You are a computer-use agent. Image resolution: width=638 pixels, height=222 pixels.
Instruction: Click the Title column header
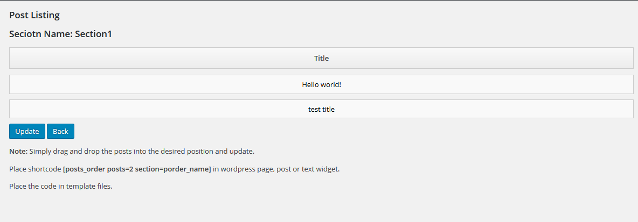321,58
